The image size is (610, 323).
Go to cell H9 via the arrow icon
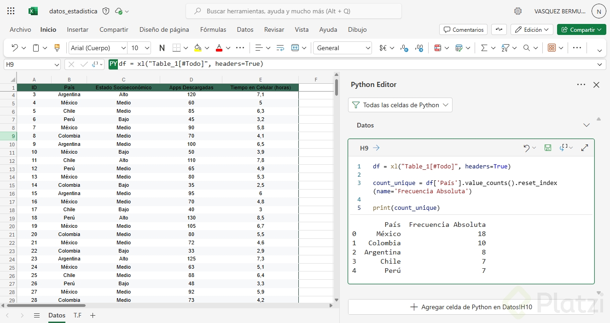pyautogui.click(x=376, y=148)
